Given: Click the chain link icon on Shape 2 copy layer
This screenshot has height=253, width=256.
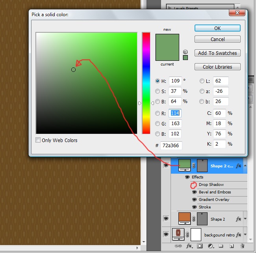Looking at the screenshot, I should tap(194, 165).
